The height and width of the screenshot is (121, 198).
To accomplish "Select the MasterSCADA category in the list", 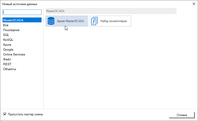I will pos(22,20).
